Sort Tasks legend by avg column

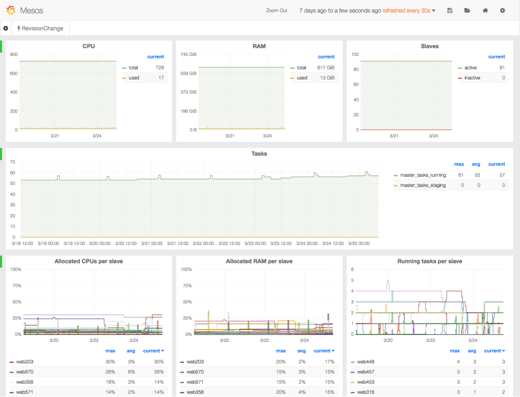coord(476,164)
